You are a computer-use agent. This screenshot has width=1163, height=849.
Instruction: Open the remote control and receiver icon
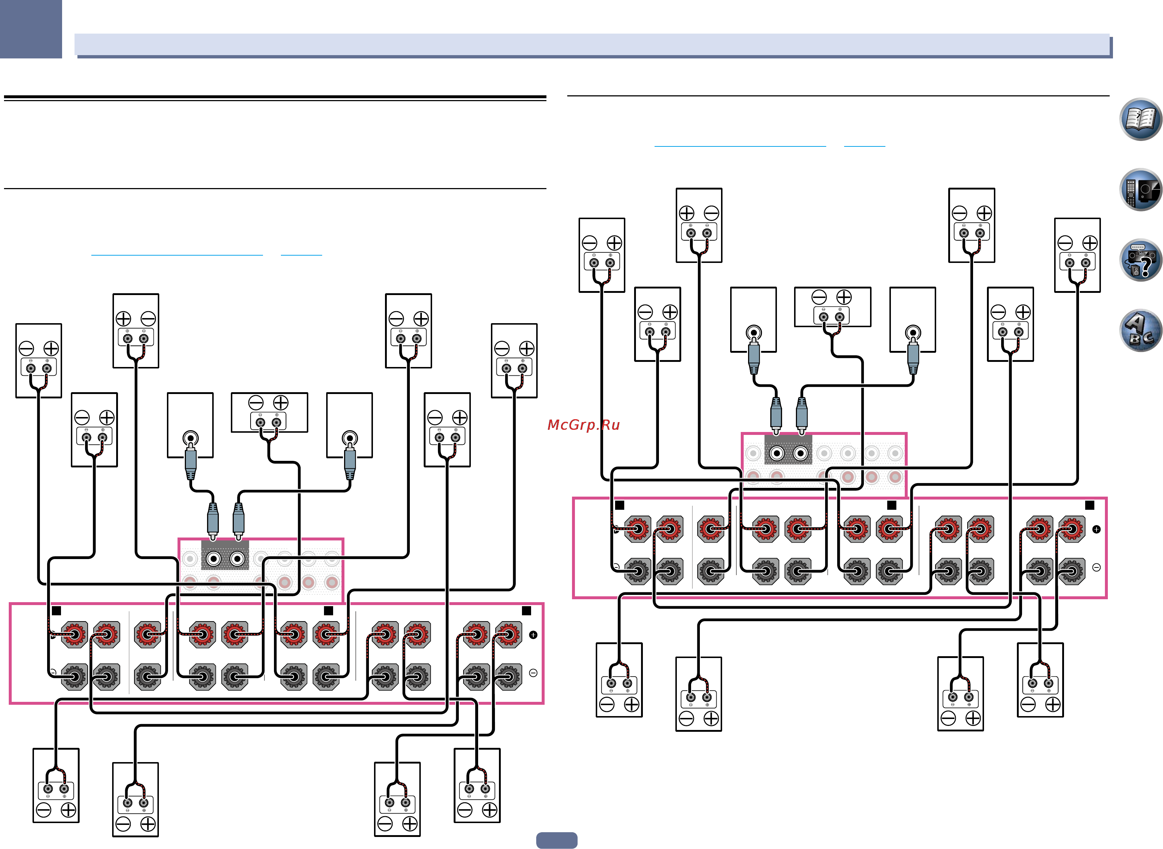pos(1140,190)
